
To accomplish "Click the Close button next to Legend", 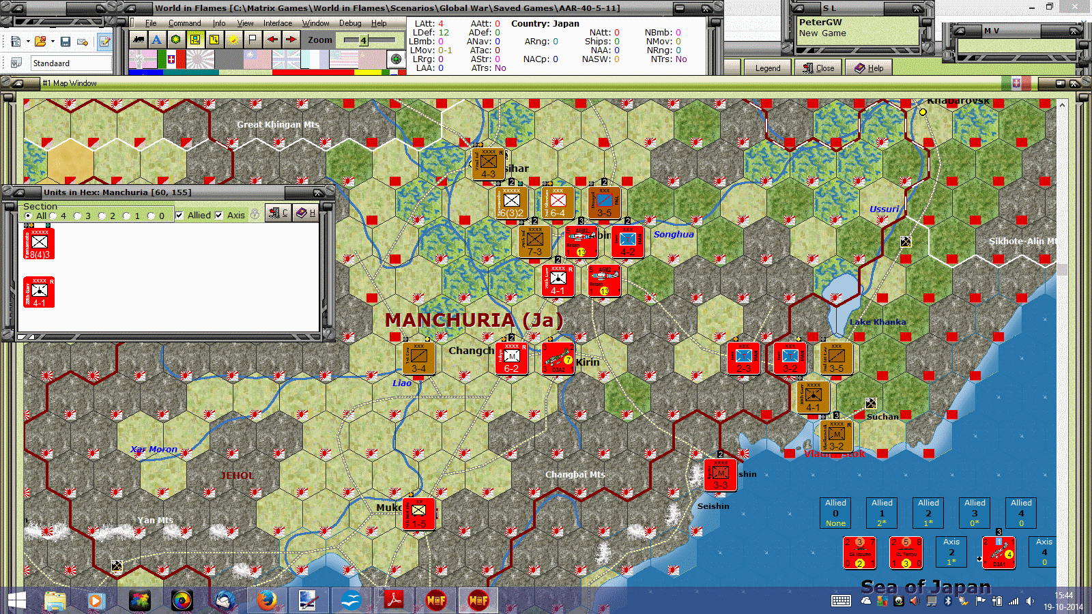I will tap(819, 68).
